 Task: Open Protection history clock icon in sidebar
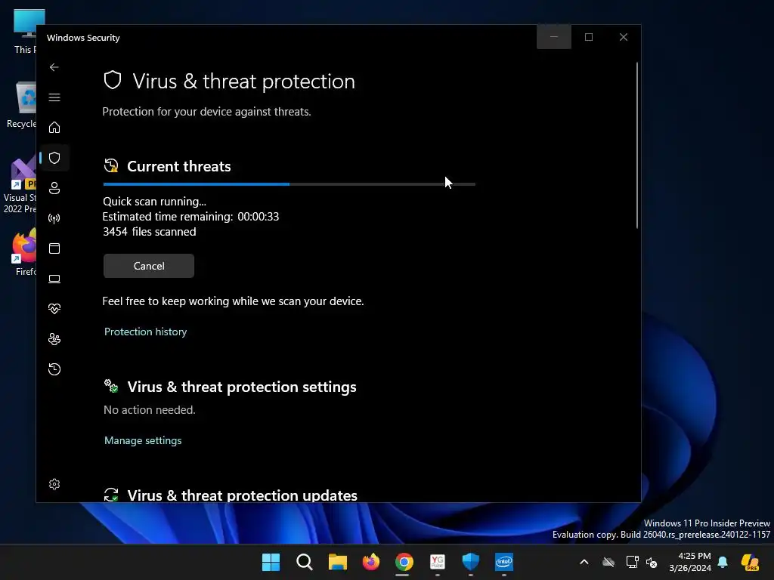[54, 369]
